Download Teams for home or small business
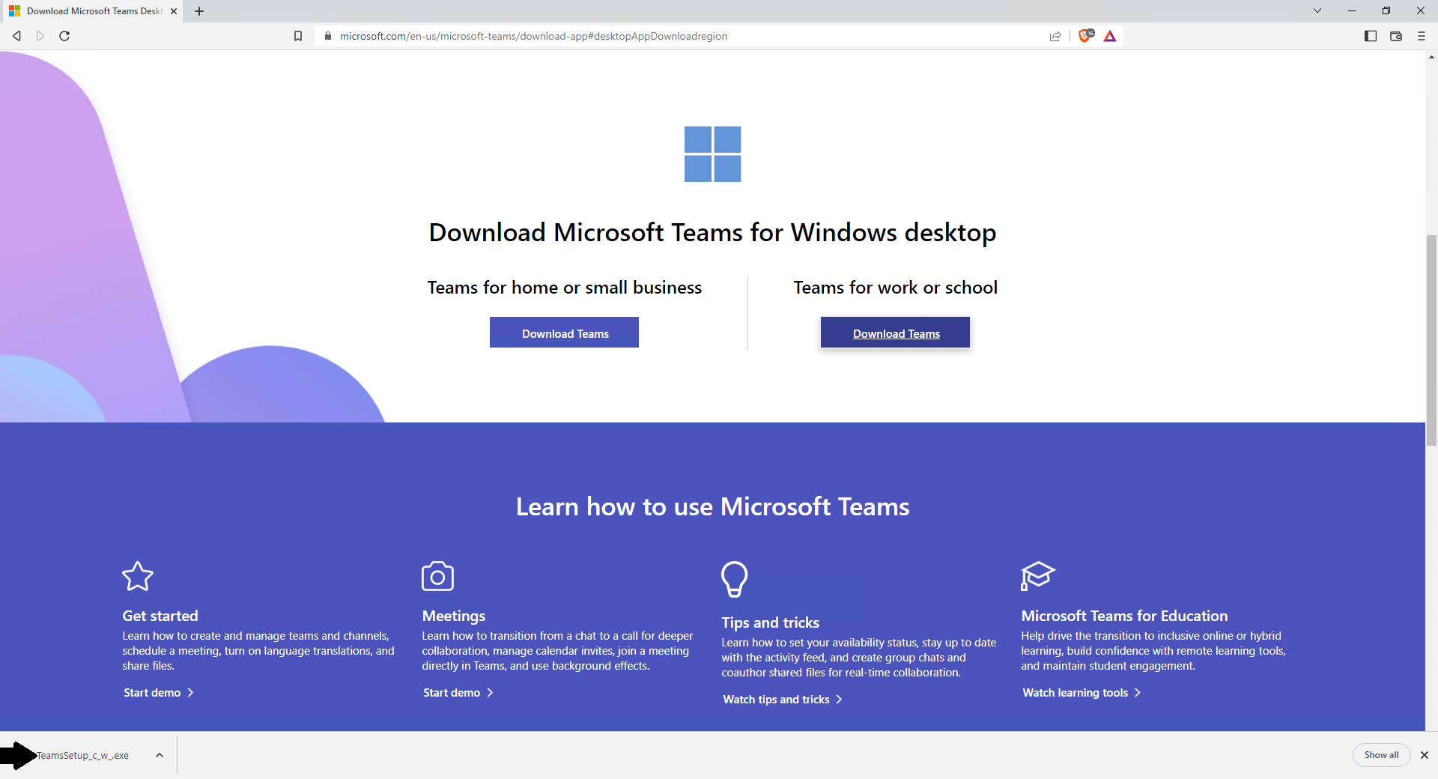 tap(564, 333)
